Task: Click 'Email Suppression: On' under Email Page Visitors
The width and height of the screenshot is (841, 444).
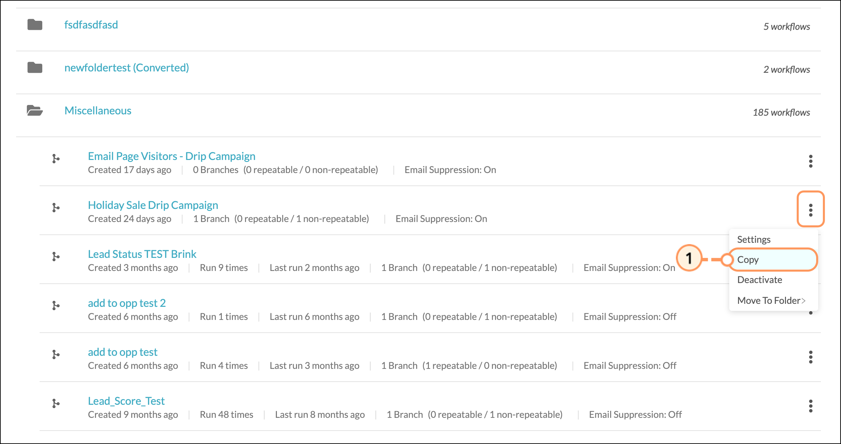Action: (x=450, y=170)
